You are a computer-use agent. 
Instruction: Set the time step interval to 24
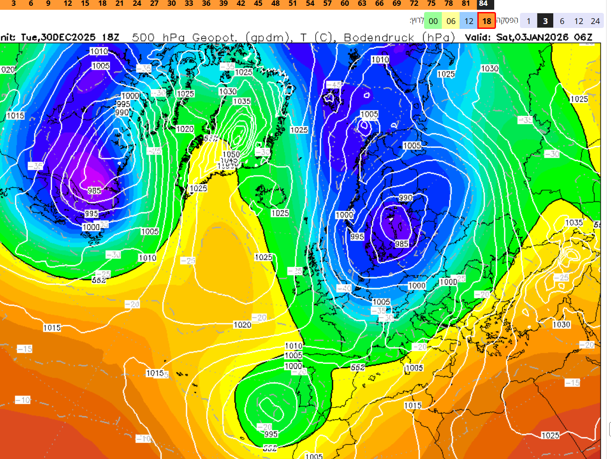(595, 21)
